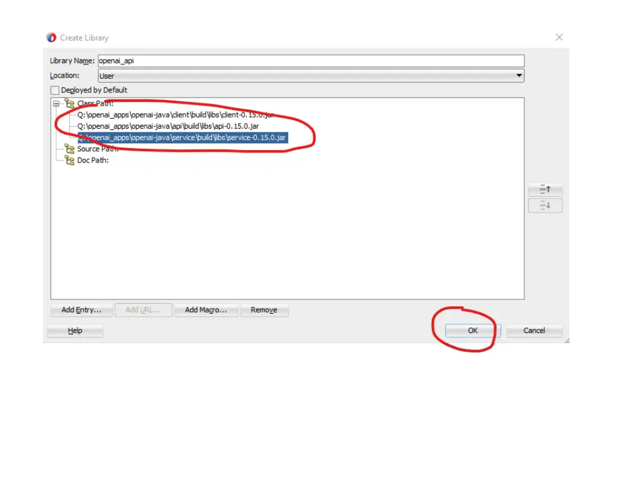Click into the Library Name text field

(x=311, y=61)
